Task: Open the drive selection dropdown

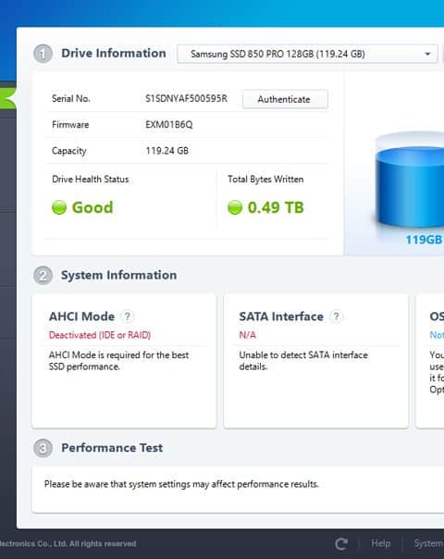Action: (307, 54)
